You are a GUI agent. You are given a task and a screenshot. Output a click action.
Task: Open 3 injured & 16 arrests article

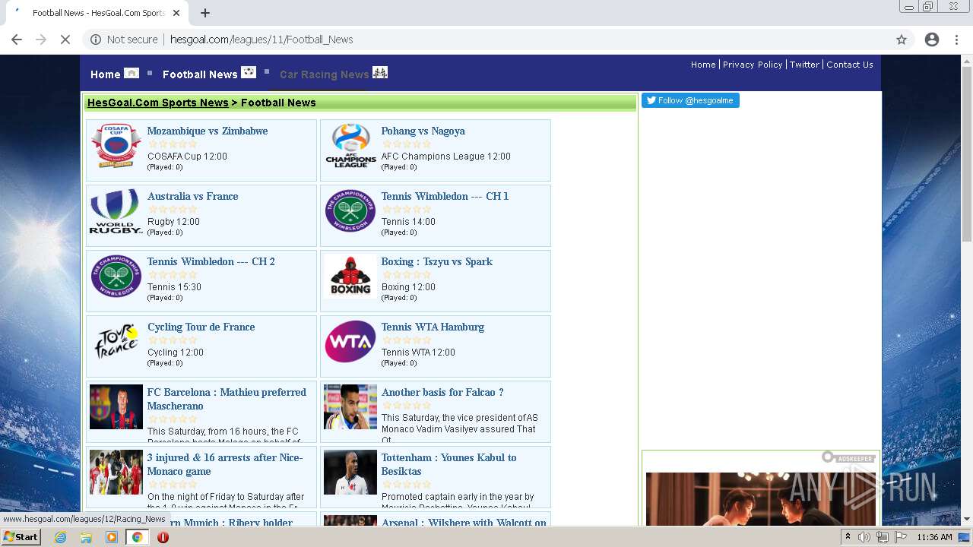(x=225, y=464)
